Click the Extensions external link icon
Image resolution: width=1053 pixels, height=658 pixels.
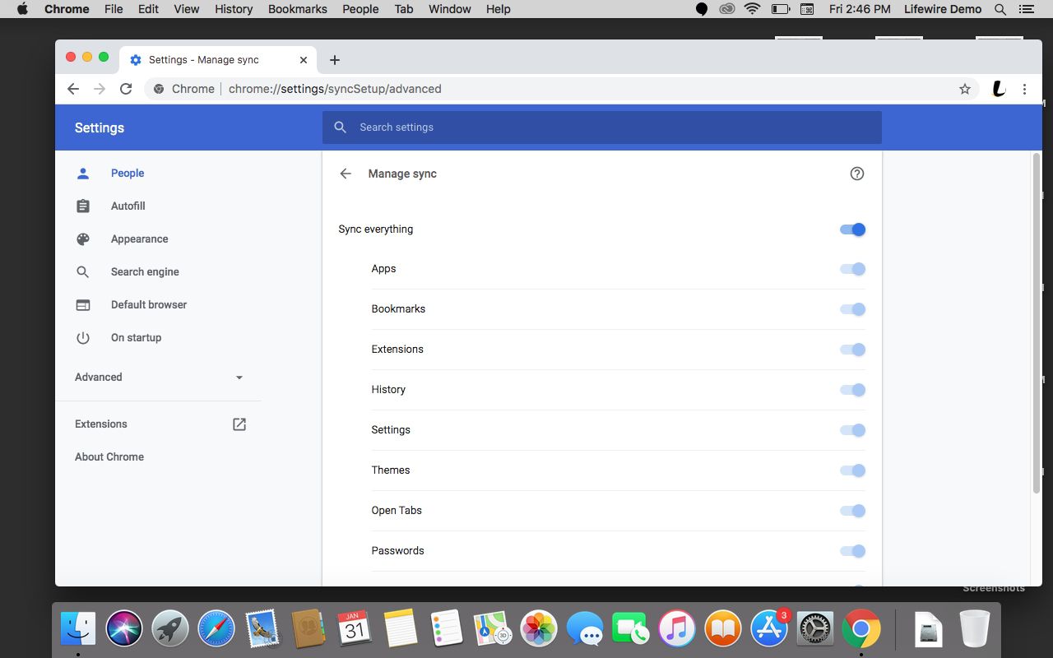[239, 424]
